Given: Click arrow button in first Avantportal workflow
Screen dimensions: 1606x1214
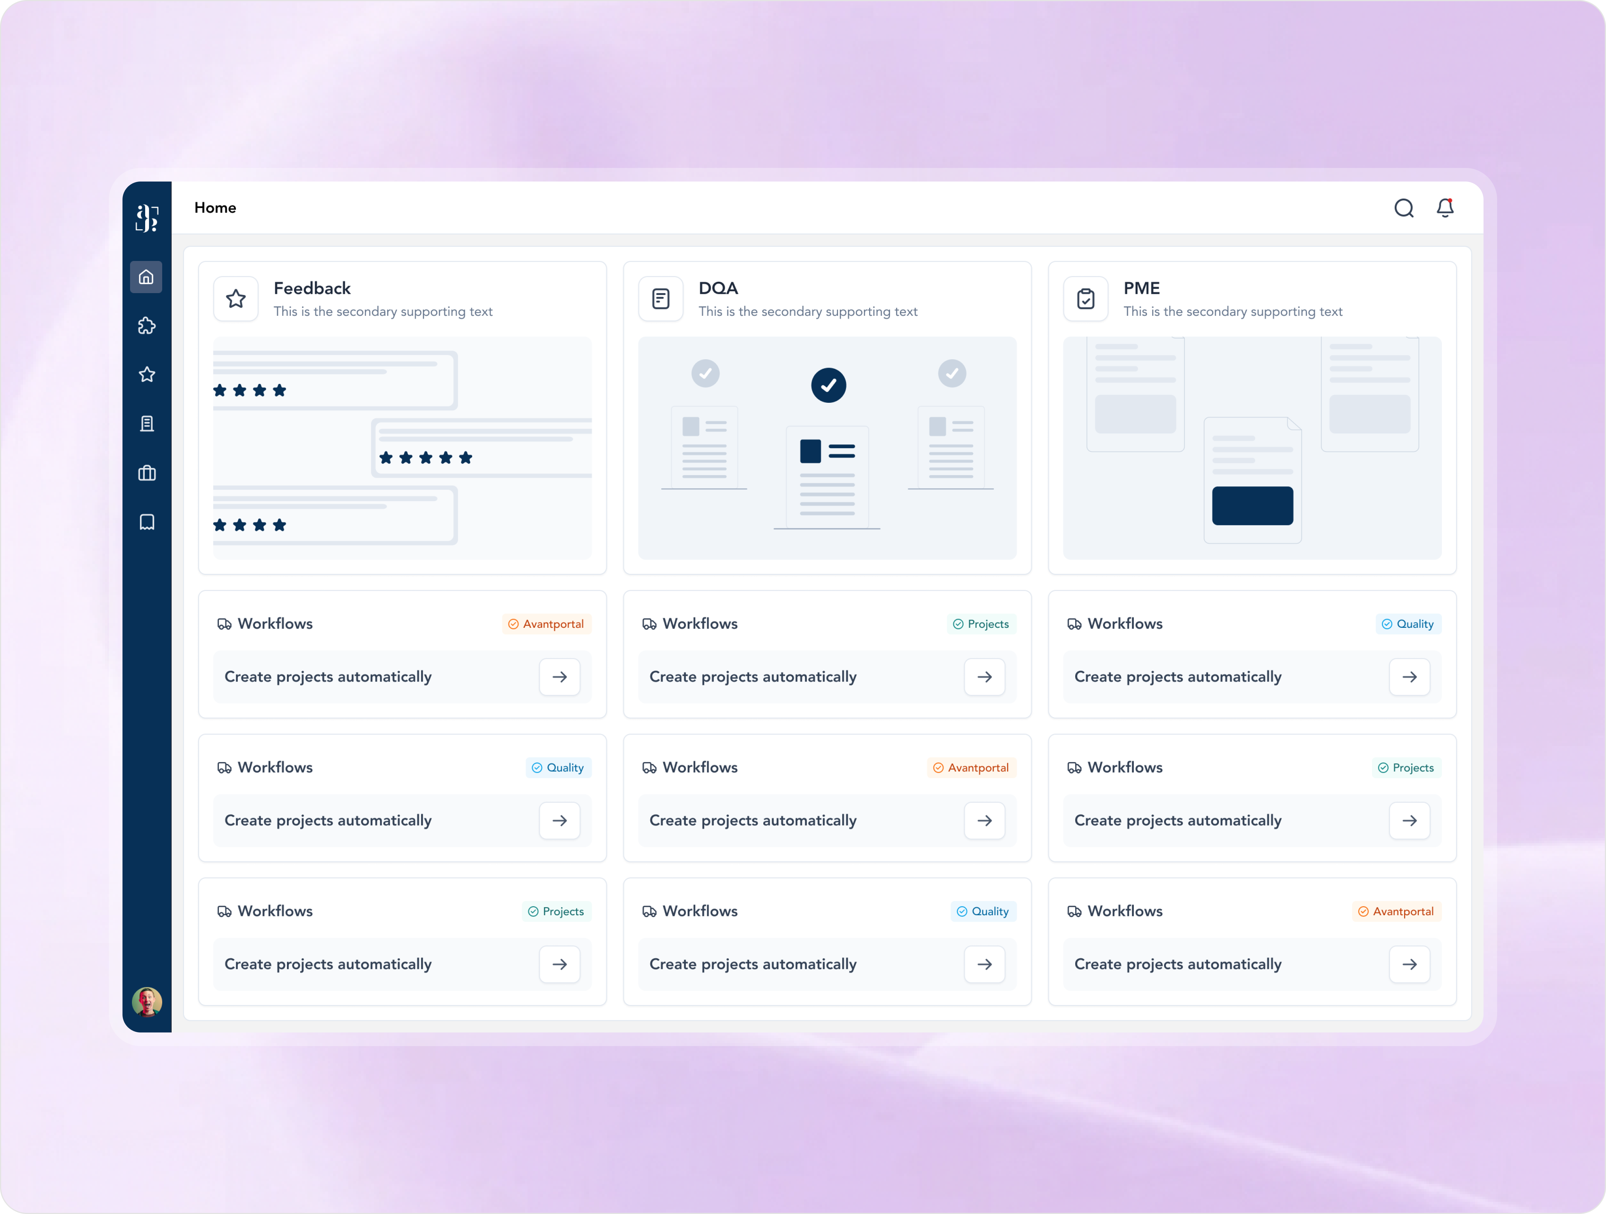Looking at the screenshot, I should coord(559,676).
